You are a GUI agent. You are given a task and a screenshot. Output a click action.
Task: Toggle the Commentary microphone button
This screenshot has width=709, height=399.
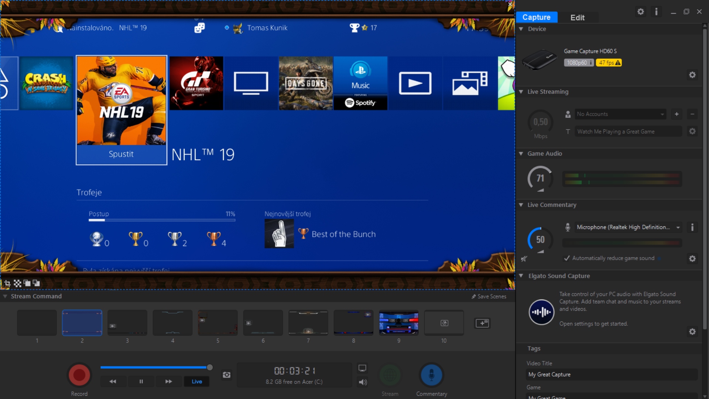(431, 375)
